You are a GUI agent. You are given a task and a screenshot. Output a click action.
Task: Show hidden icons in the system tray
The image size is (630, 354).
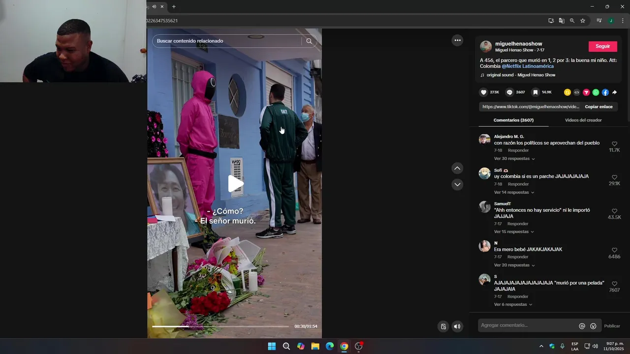(541, 346)
